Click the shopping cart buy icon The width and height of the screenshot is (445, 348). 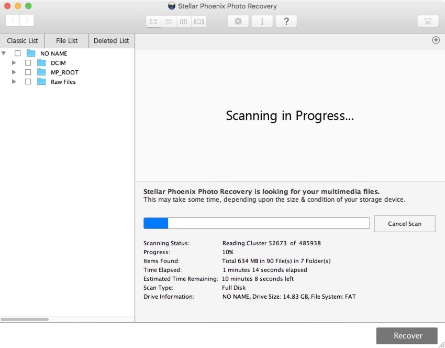pos(428,21)
